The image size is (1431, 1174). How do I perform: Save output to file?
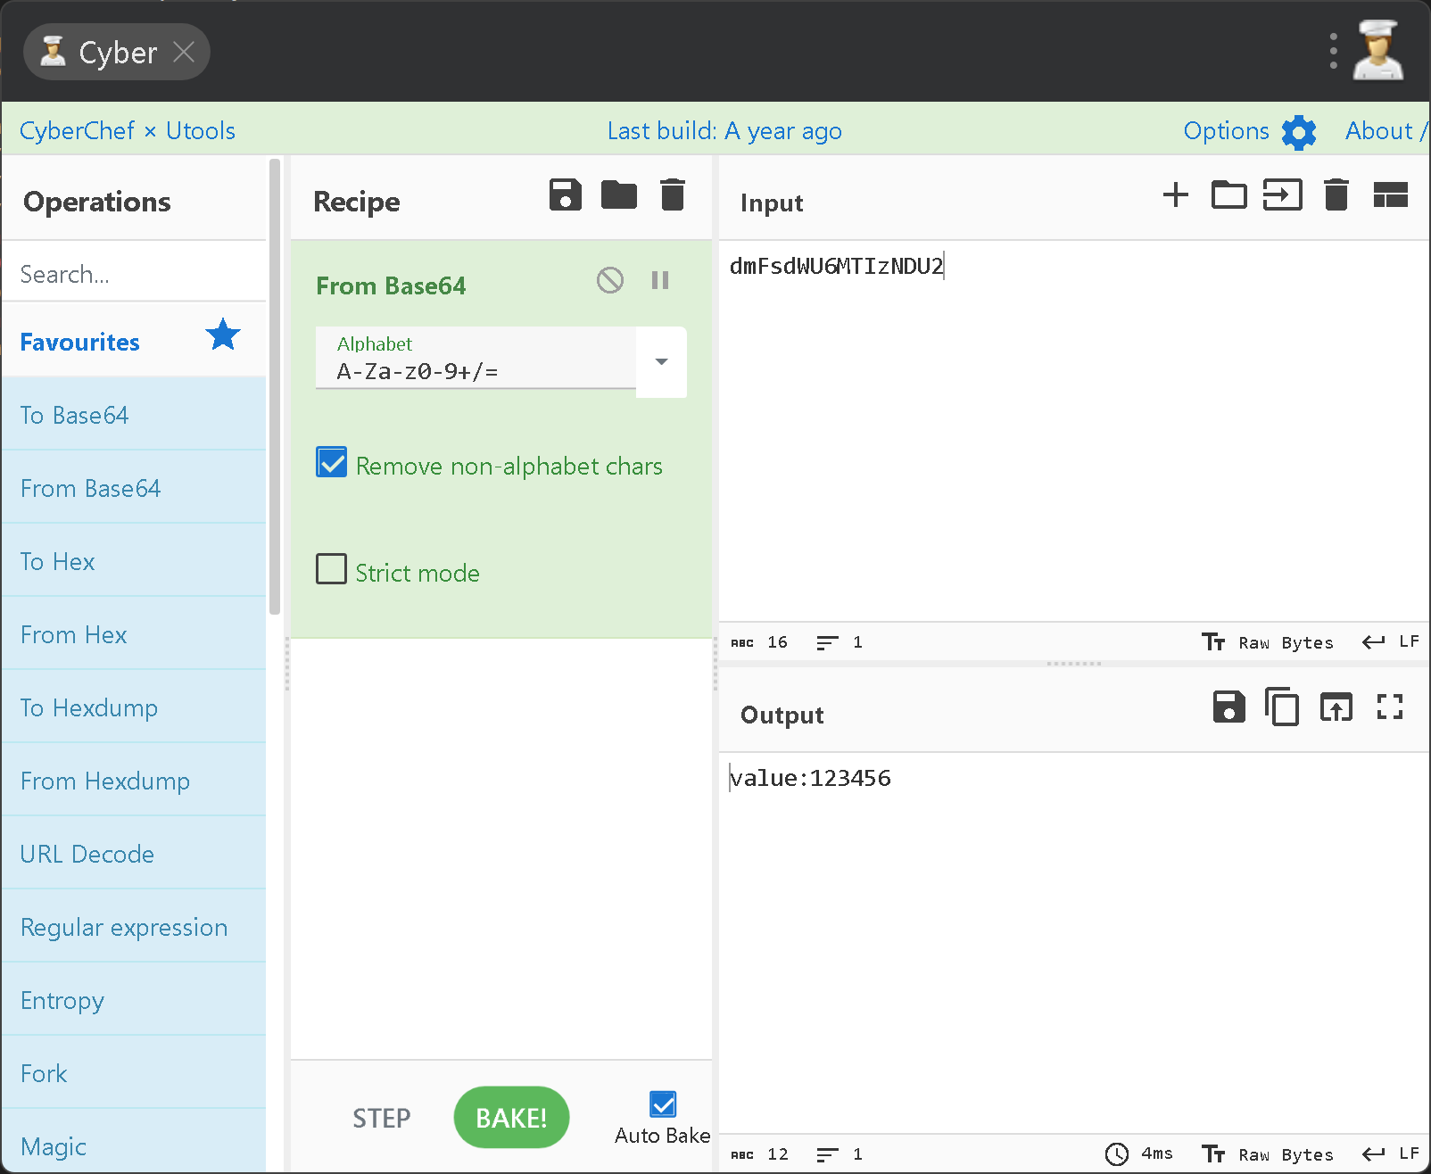(x=1228, y=707)
